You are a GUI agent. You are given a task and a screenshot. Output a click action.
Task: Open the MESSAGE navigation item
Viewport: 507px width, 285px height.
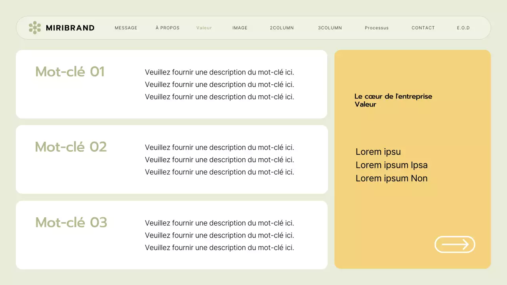[x=126, y=28]
